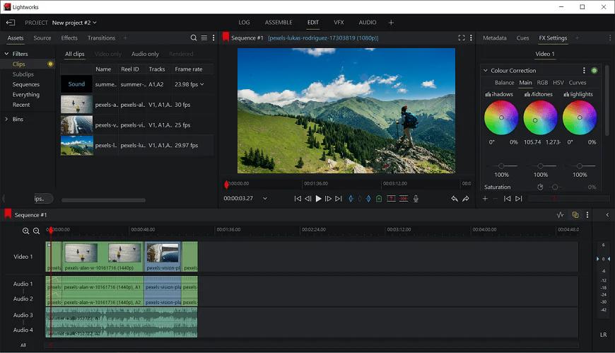
Task: Switch to the VFX workspace
Action: [x=339, y=23]
